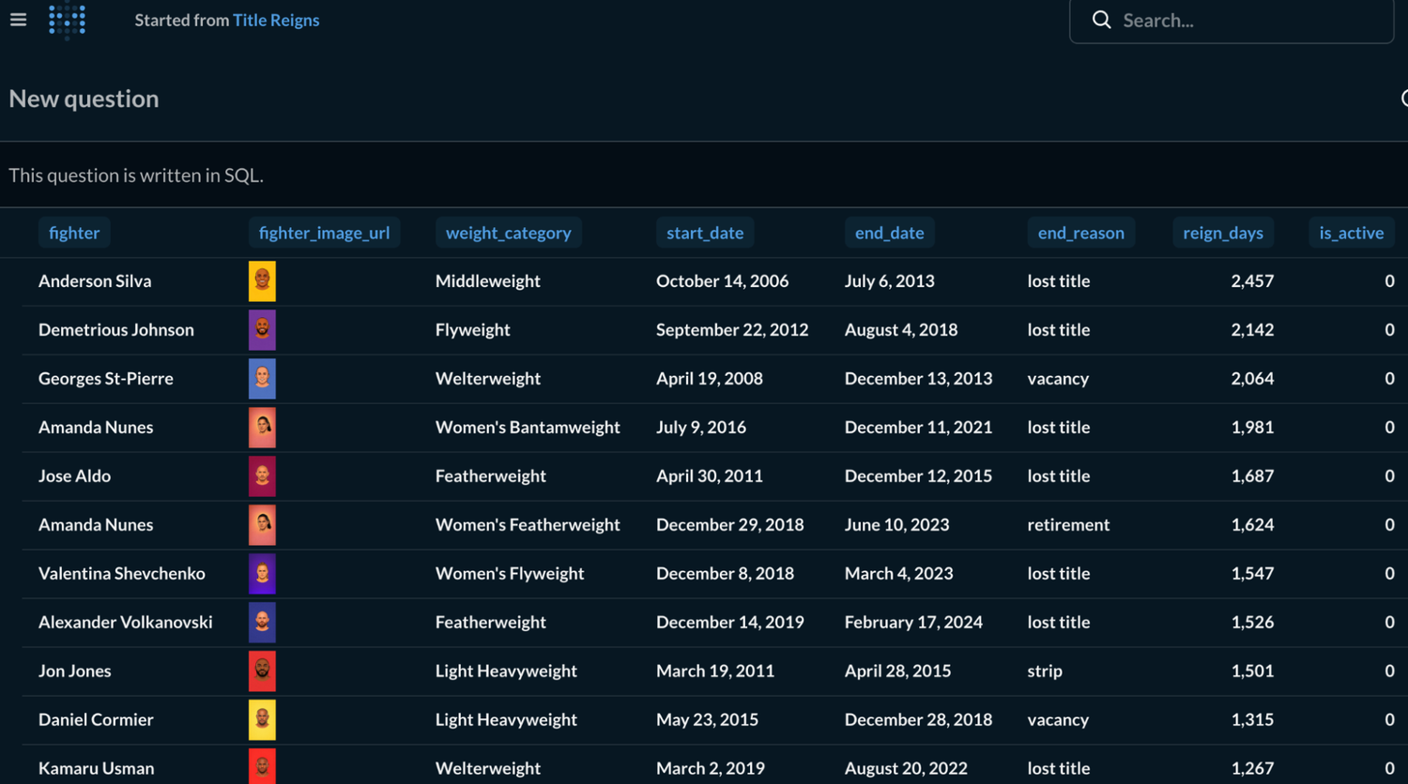Click the April 28, 2015 end date
This screenshot has height=784, width=1408.
coord(898,671)
